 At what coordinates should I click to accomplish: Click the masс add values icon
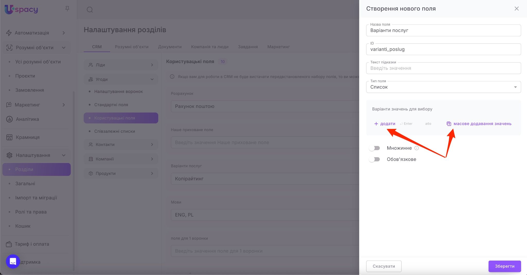(x=449, y=124)
